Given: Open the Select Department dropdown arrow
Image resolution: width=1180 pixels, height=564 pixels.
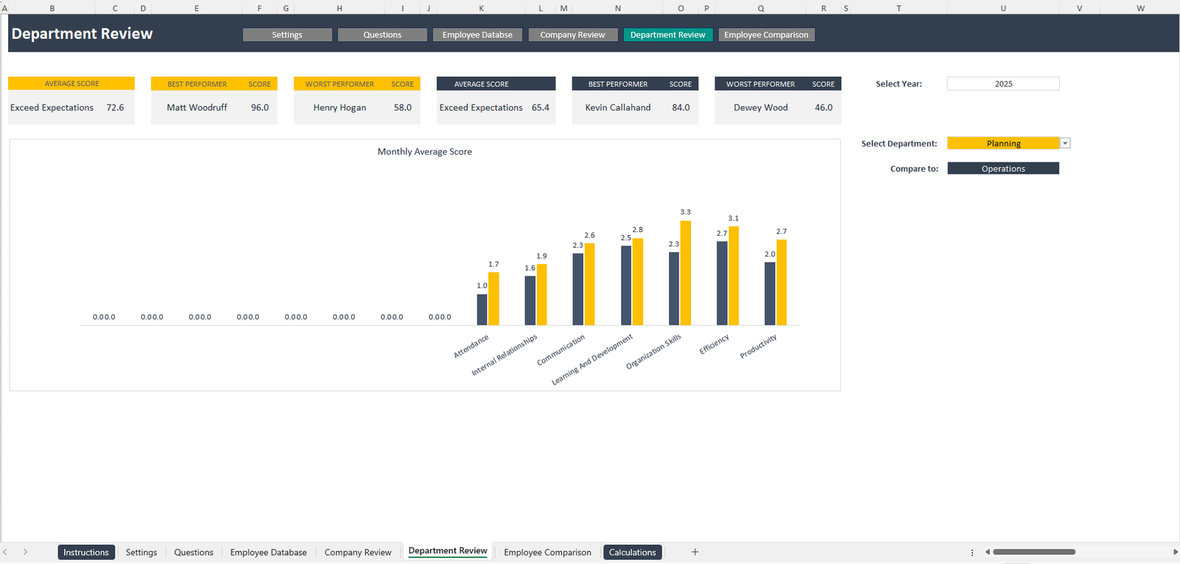Looking at the screenshot, I should tap(1065, 144).
